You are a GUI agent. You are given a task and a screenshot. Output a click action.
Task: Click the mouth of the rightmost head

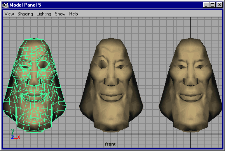pyautogui.click(x=191, y=97)
